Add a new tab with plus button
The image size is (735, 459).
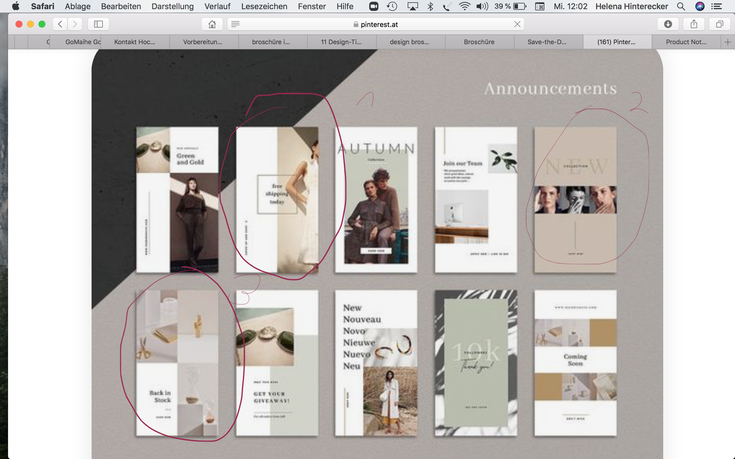728,42
